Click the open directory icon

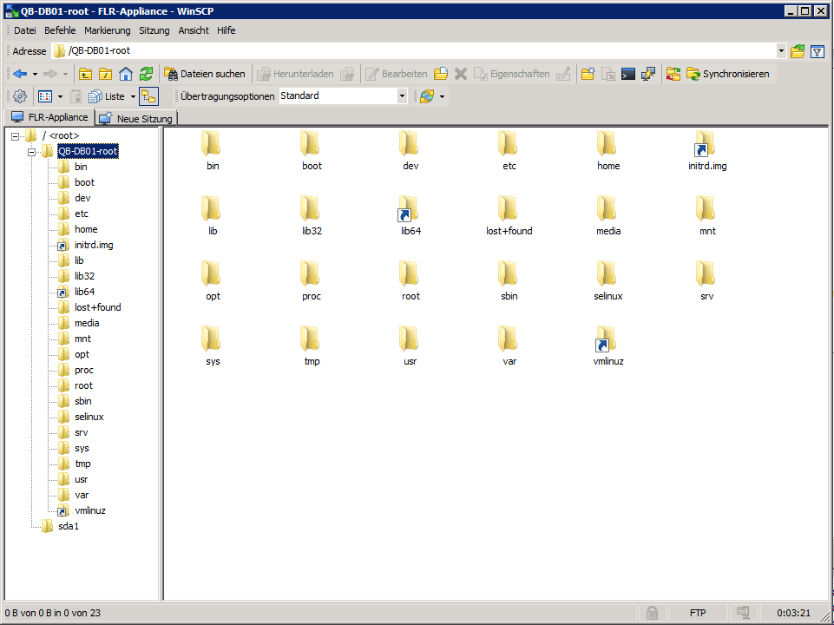798,51
